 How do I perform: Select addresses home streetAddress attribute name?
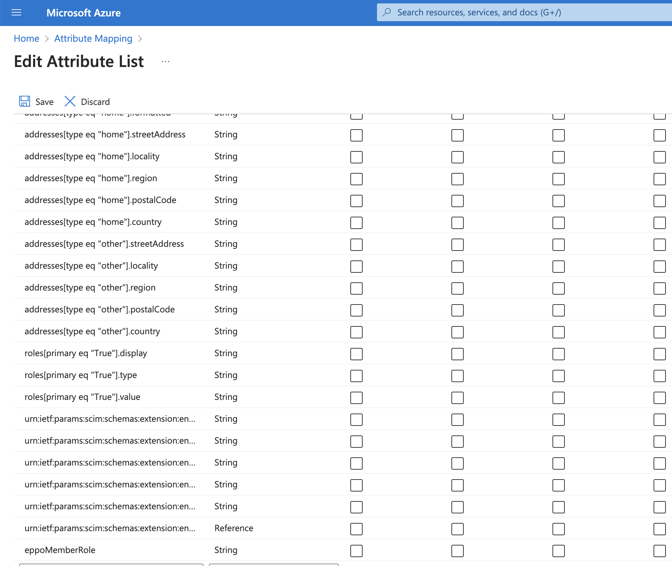point(105,134)
